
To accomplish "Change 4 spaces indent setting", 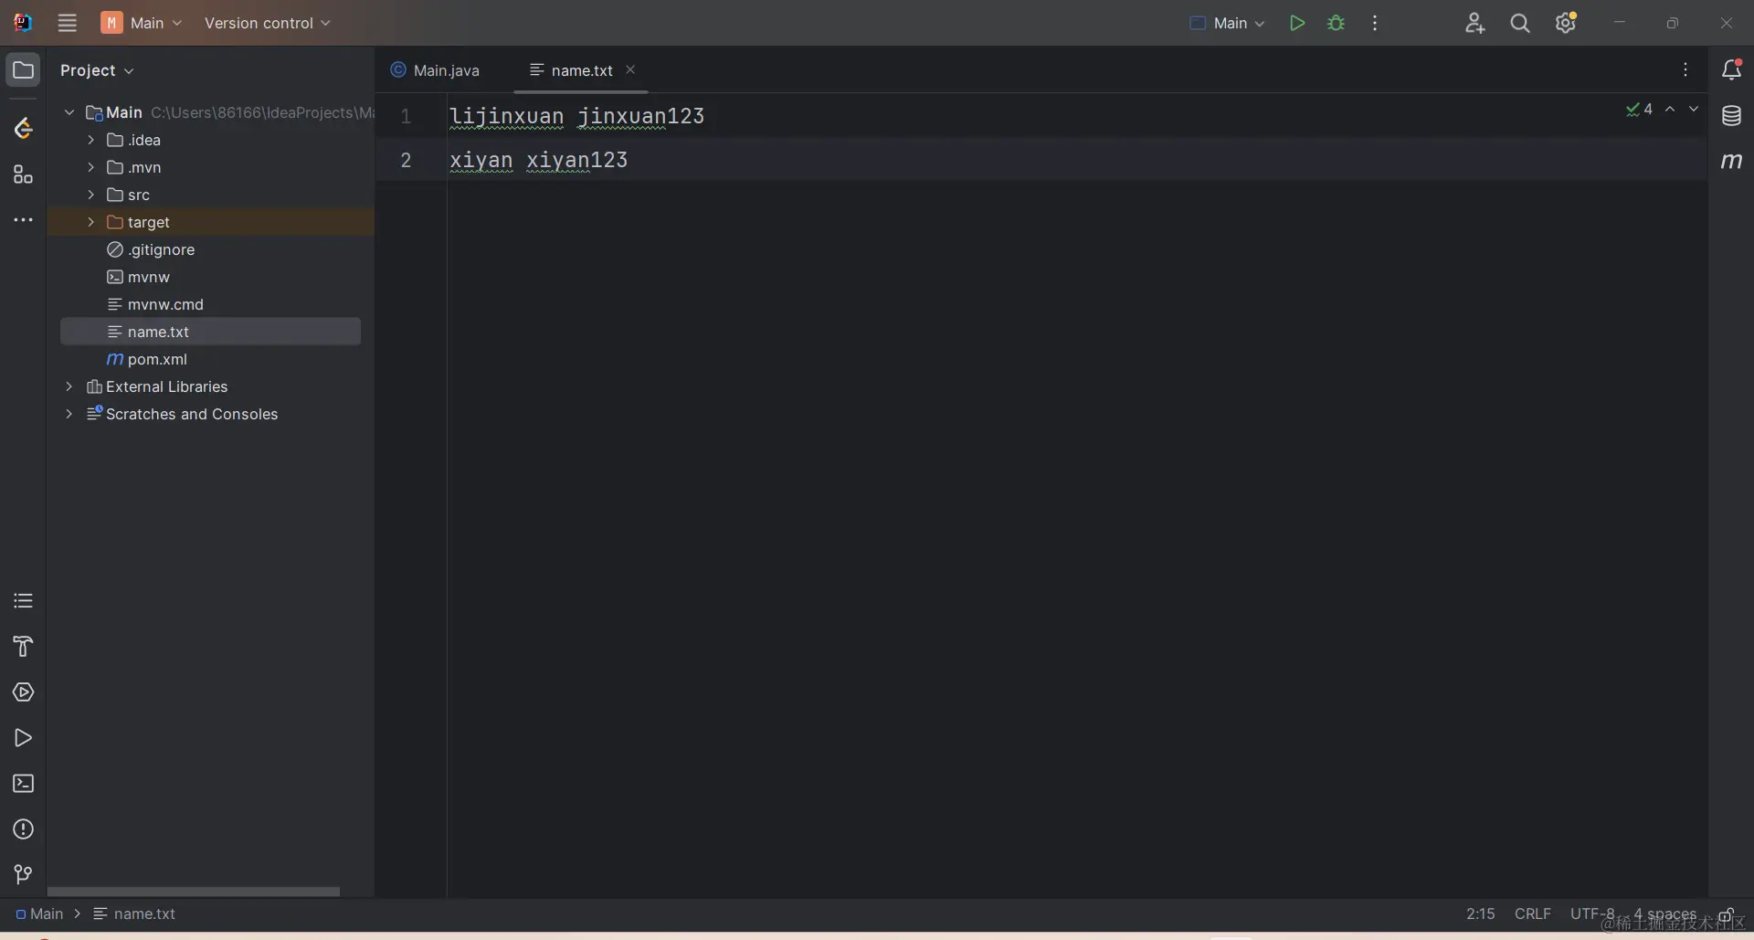I will tap(1664, 914).
